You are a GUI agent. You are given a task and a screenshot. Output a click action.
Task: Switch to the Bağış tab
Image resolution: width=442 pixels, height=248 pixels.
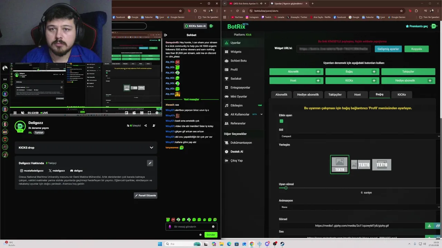pos(379,94)
